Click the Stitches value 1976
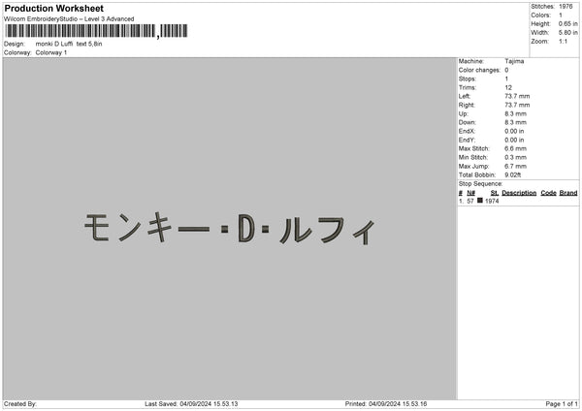 pyautogui.click(x=566, y=7)
